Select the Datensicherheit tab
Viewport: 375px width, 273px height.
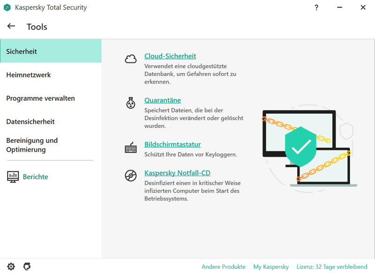30,122
